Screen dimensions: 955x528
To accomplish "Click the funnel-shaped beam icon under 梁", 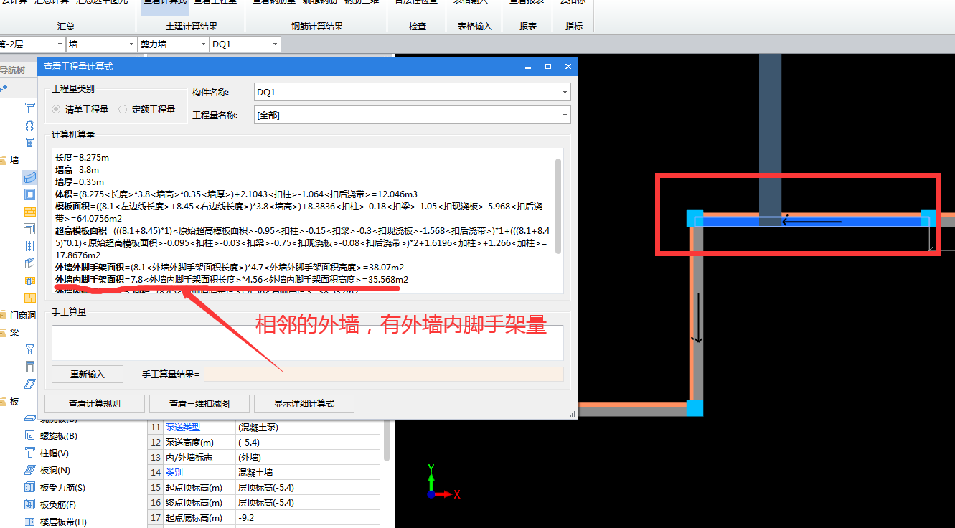I will click(x=30, y=349).
